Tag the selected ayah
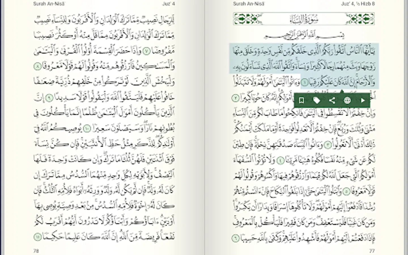408x255 pixels. point(317,101)
